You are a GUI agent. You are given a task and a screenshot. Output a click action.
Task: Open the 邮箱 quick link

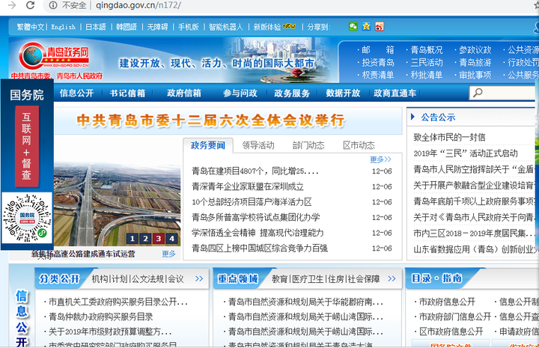[378, 50]
